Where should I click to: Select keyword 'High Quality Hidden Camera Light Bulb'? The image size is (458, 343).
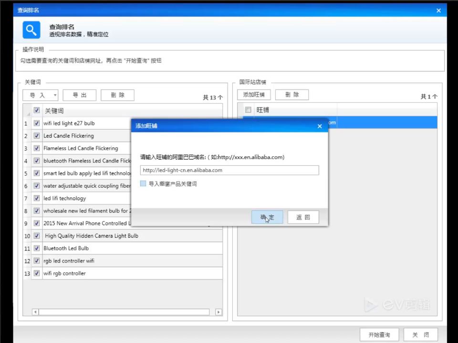[x=92, y=236]
